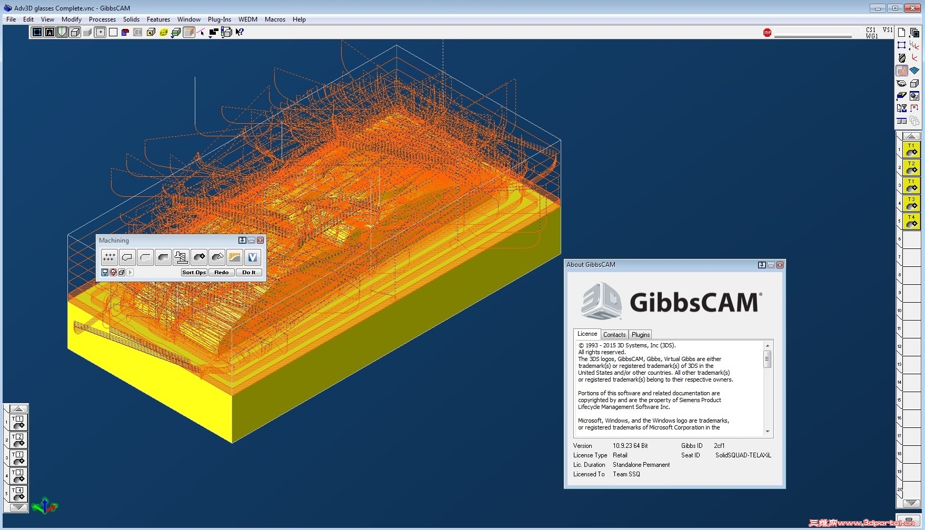Click the gray solid cube palette icon
The image size is (925, 530).
coord(914,83)
